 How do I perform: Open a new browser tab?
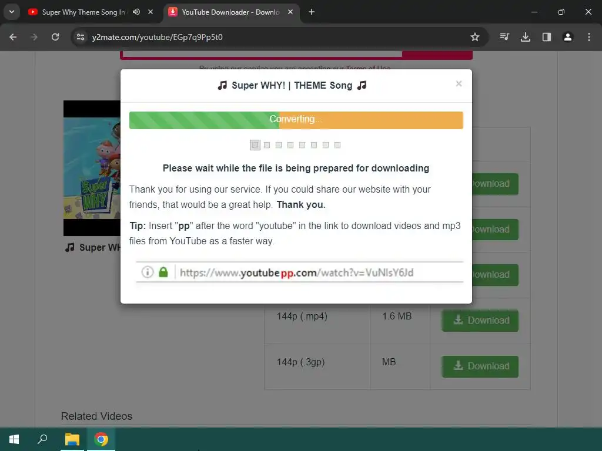pos(312,12)
